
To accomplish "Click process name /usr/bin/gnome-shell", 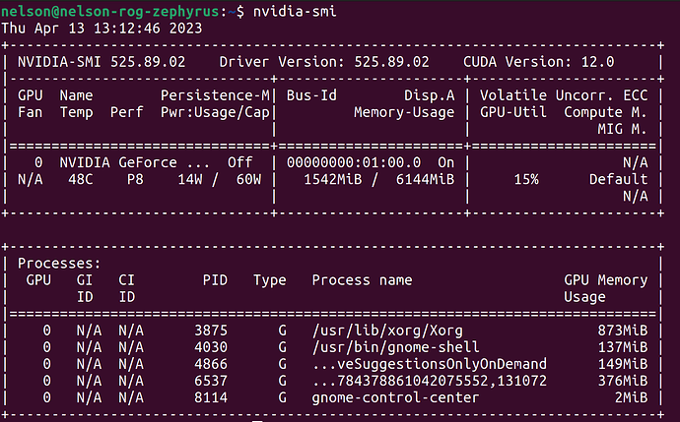I will pos(395,347).
